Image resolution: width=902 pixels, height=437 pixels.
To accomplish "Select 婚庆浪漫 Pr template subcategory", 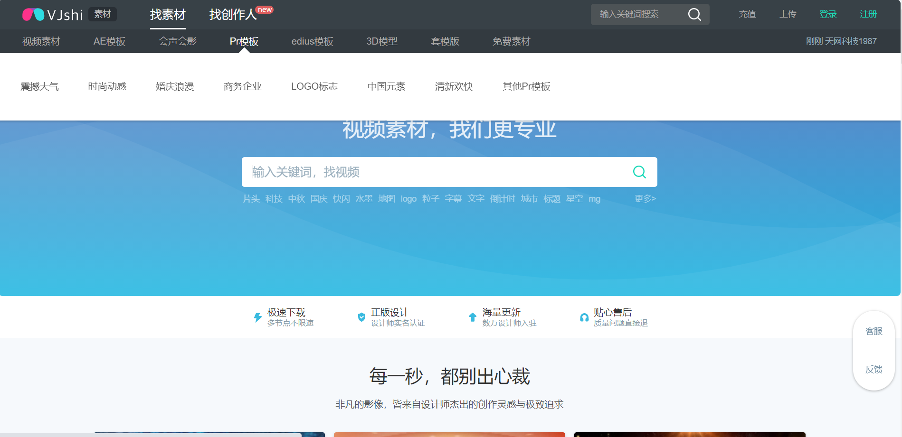I will click(175, 87).
